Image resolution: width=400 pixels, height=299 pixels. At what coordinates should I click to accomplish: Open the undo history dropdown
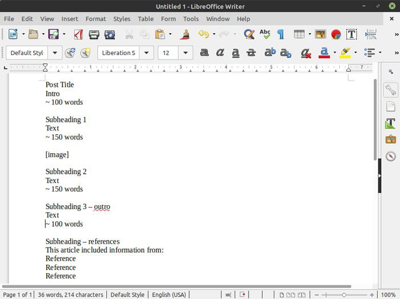click(x=214, y=34)
